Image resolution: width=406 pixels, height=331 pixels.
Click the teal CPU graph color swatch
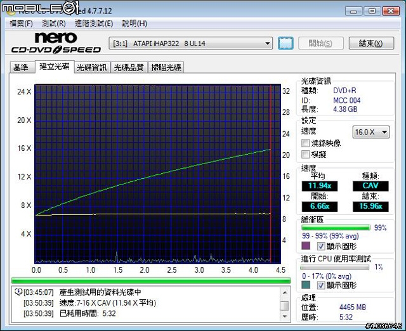[x=306, y=285]
